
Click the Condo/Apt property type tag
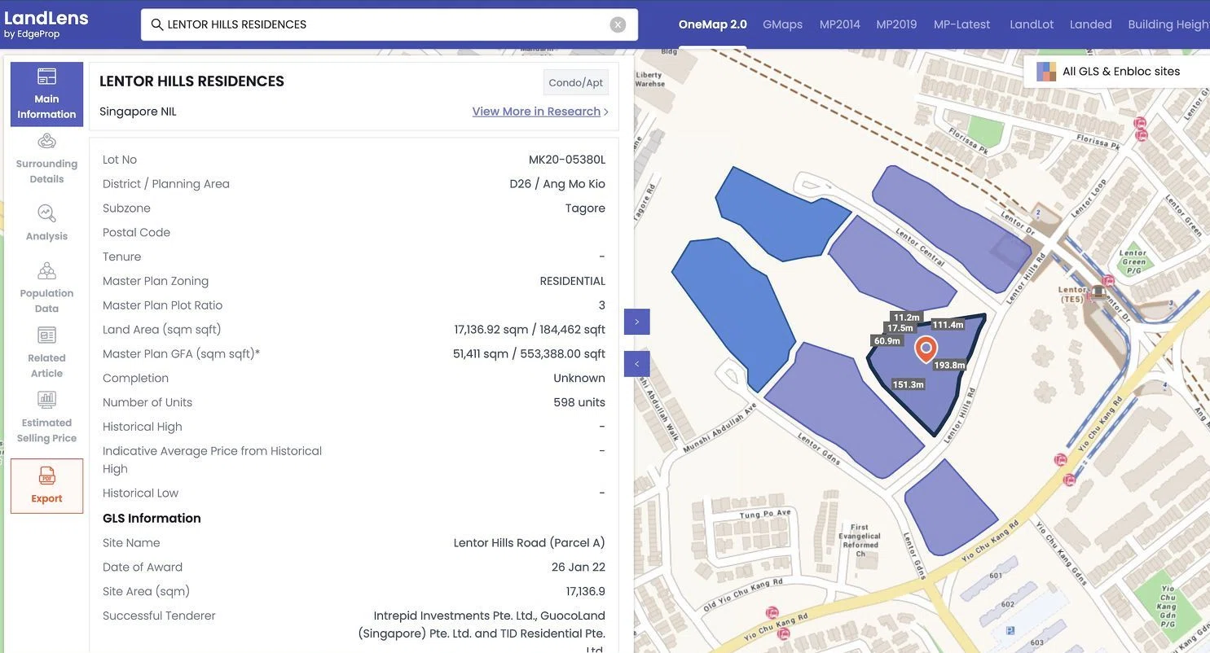point(576,82)
